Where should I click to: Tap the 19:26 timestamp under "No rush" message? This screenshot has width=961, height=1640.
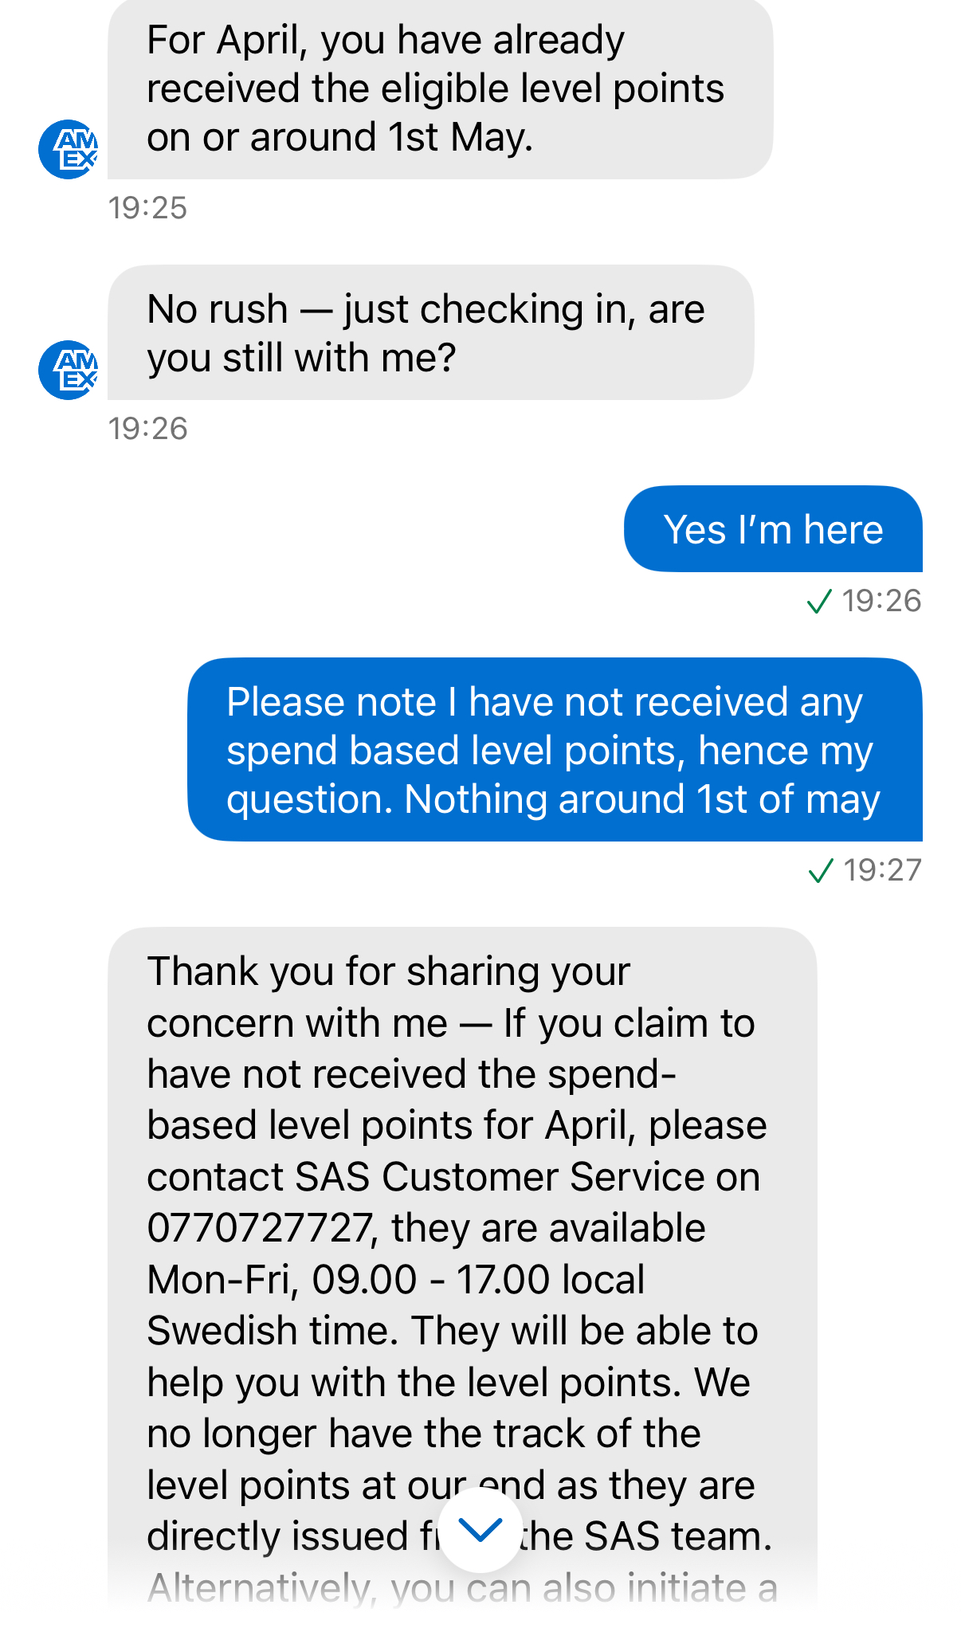click(x=147, y=429)
